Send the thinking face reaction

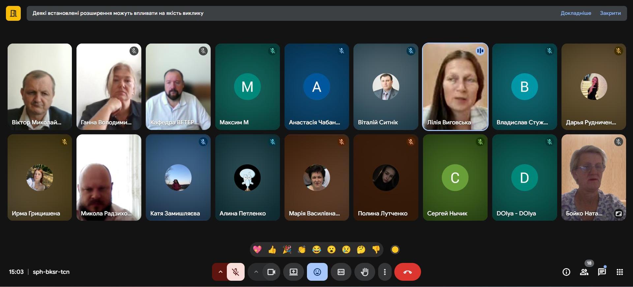361,249
